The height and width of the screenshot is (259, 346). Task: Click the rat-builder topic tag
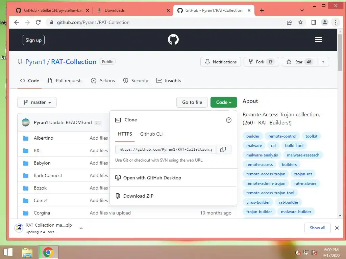pyautogui.click(x=289, y=202)
